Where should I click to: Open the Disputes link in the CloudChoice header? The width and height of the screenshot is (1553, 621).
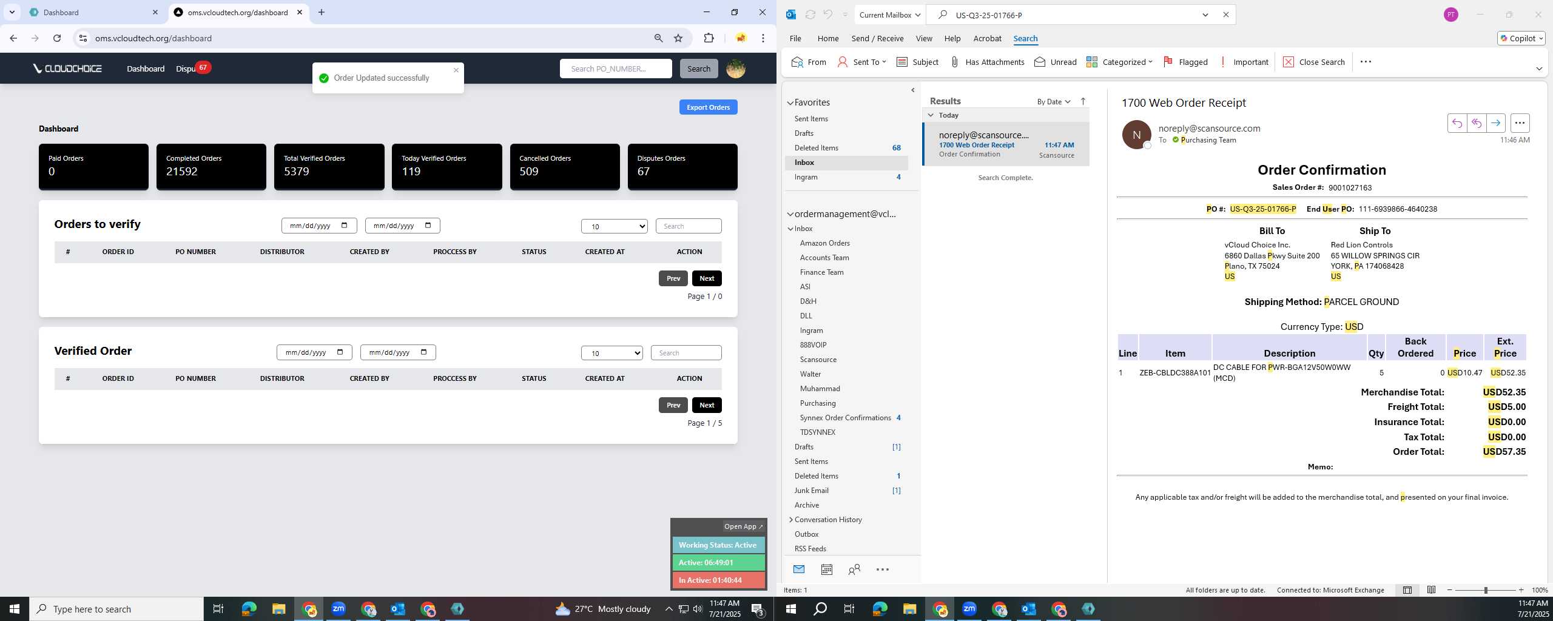click(x=186, y=69)
